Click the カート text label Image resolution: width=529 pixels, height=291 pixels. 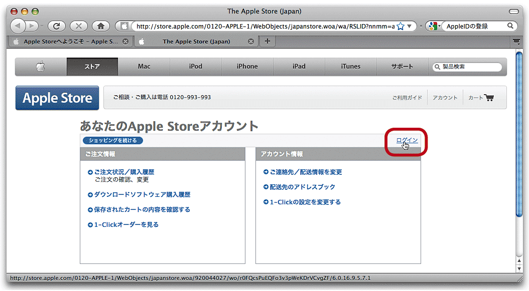476,98
